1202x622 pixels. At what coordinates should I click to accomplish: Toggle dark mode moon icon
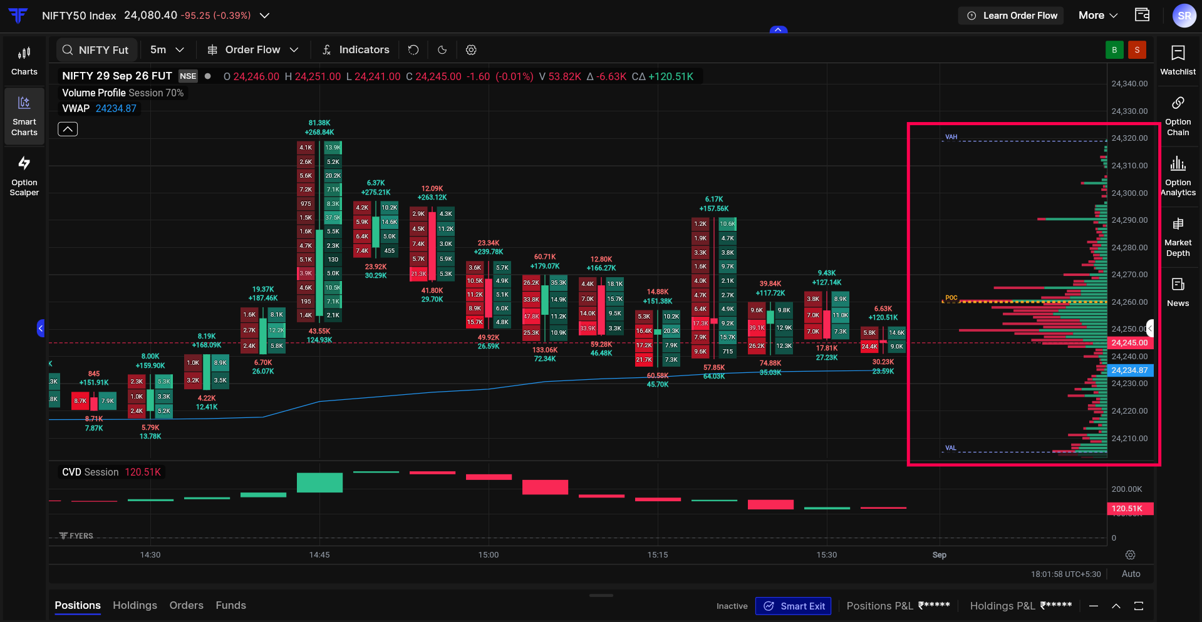coord(442,50)
